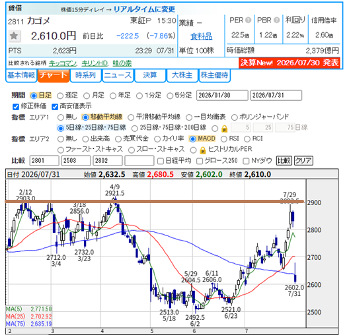This screenshot has height=335, width=347.
Task: Select ヒストリカルPER radio button
Action: (193, 150)
